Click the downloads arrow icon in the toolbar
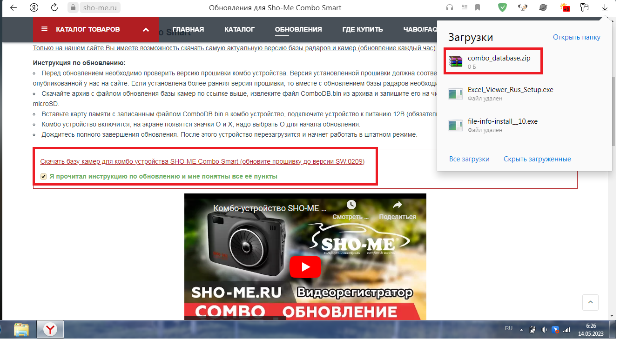620x339 pixels. [605, 8]
